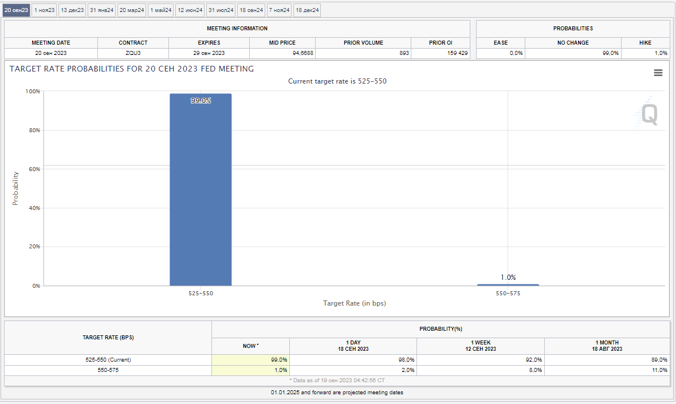Click the 1 WEEK 12 СЕН 2023 header
Image resolution: width=676 pixels, height=404 pixels.
coord(481,346)
